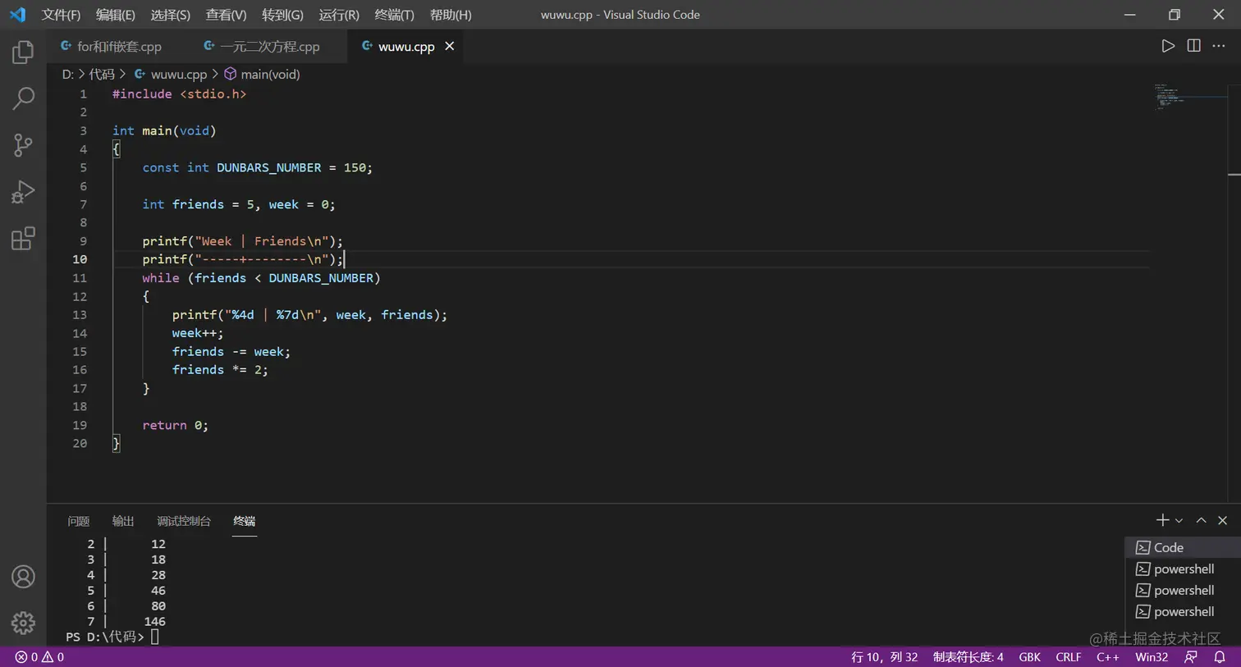
Task: Create a new terminal with the plus icon
Action: [1162, 519]
